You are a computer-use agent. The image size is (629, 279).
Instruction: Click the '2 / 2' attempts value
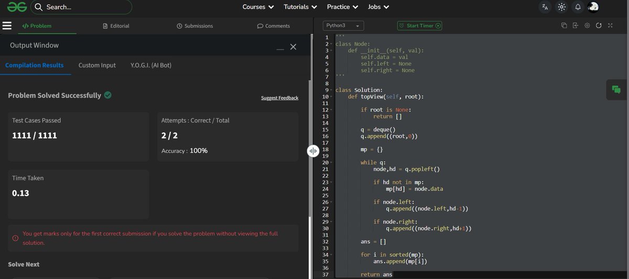coord(169,136)
